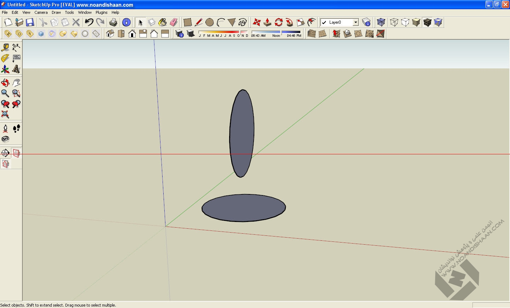
Task: Click the horizontal ellipse face in viewport
Action: click(244, 208)
